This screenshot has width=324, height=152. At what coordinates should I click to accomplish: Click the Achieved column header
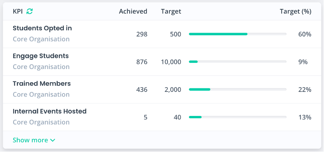[x=133, y=11]
